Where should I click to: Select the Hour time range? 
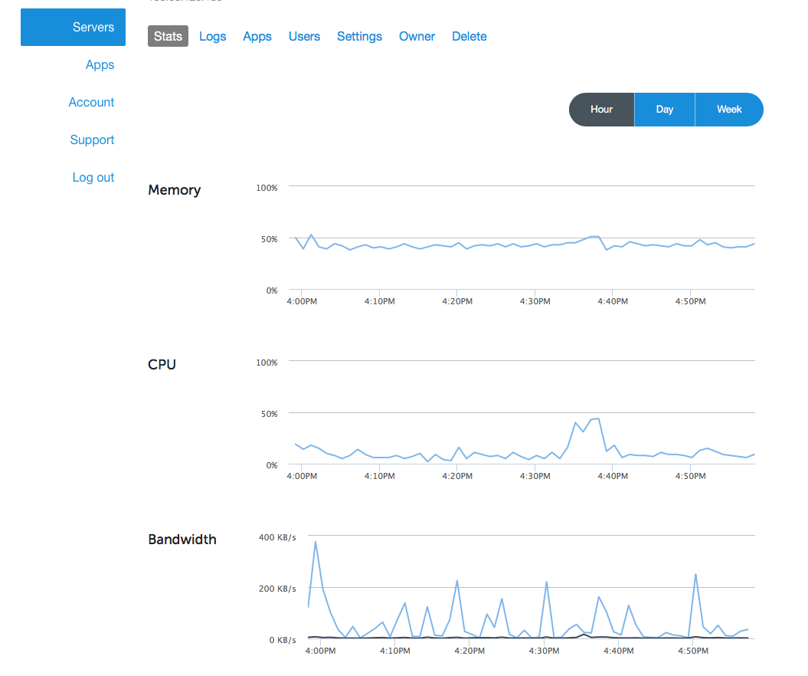tap(601, 110)
